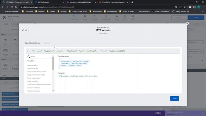Open the UI Canvas top navigation tab
This screenshot has height=116, width=206.
point(74,17)
